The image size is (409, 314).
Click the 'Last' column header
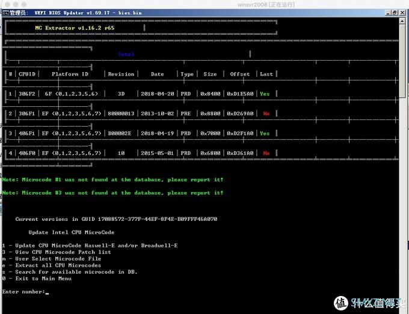click(266, 74)
